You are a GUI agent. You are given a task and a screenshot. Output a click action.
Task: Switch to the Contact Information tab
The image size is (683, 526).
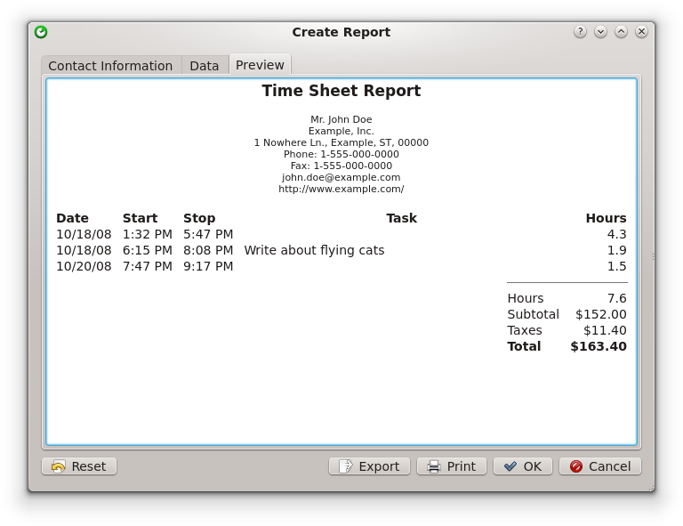(x=110, y=65)
